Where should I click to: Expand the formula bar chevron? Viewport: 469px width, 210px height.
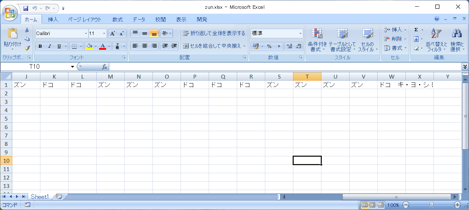tap(465, 66)
